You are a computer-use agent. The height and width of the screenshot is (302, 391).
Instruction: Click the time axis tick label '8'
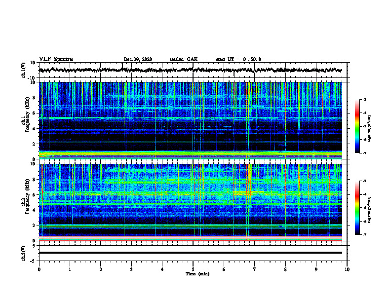tap(285, 269)
